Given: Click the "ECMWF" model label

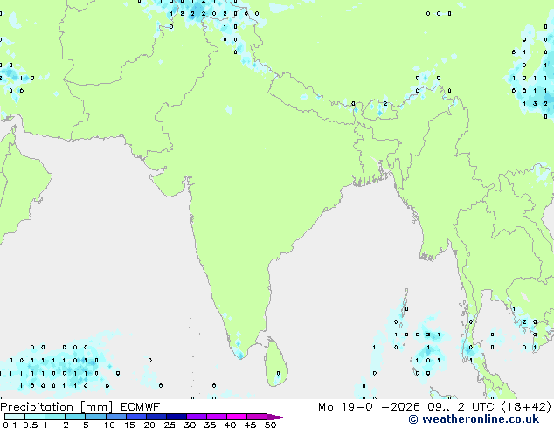Looking at the screenshot, I should pos(141,407).
